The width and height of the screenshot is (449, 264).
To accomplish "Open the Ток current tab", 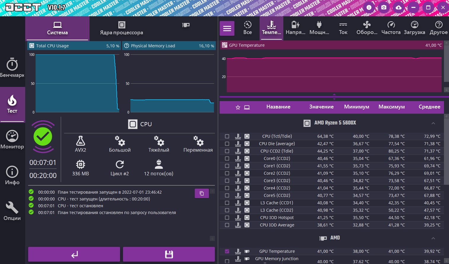I will (x=343, y=28).
